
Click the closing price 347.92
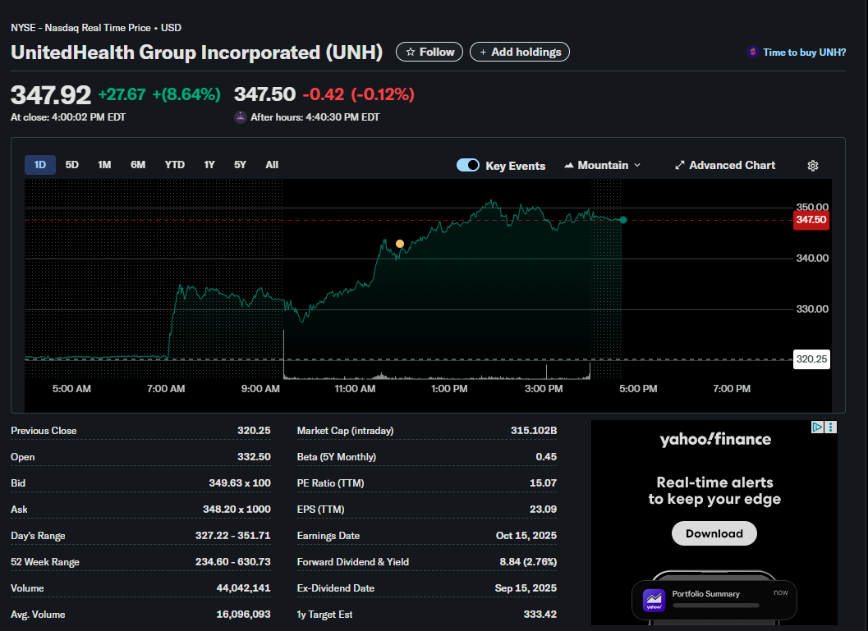coord(51,94)
